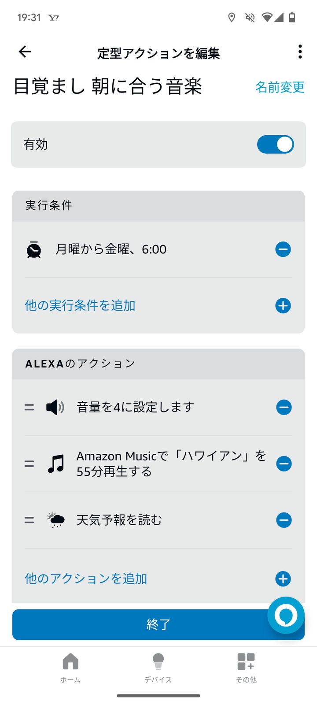Open the three-dot overflow menu
Image resolution: width=317 pixels, height=705 pixels.
[x=300, y=52]
